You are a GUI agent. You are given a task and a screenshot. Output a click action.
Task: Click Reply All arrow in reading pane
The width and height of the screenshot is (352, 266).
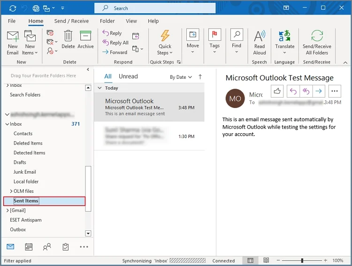(306, 91)
